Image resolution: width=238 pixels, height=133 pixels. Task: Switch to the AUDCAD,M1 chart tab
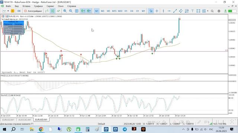[x=25, y=120]
